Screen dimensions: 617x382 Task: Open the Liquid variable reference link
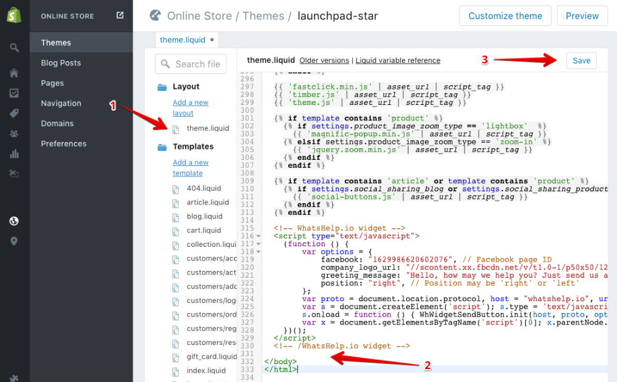[x=398, y=60]
